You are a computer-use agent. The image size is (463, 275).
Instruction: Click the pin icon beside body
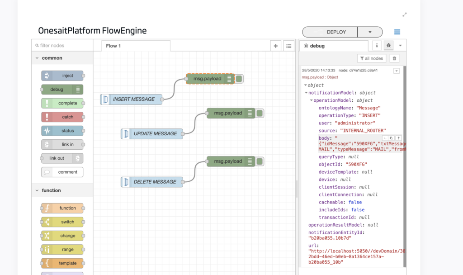(x=398, y=138)
